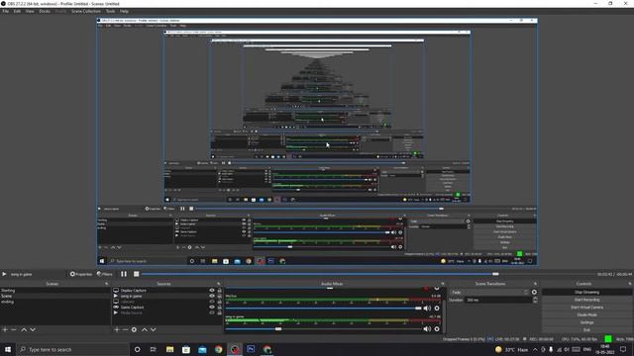Lock the song in game source

click(x=220, y=296)
